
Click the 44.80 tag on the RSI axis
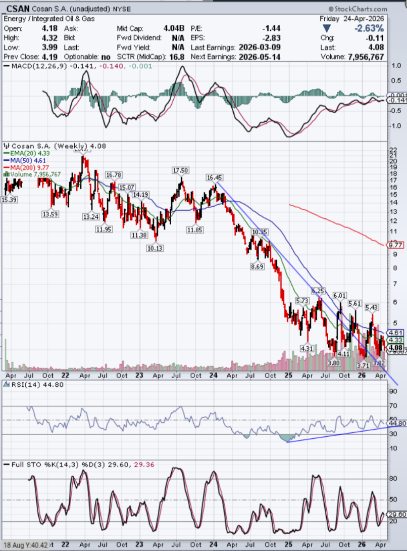(397, 424)
